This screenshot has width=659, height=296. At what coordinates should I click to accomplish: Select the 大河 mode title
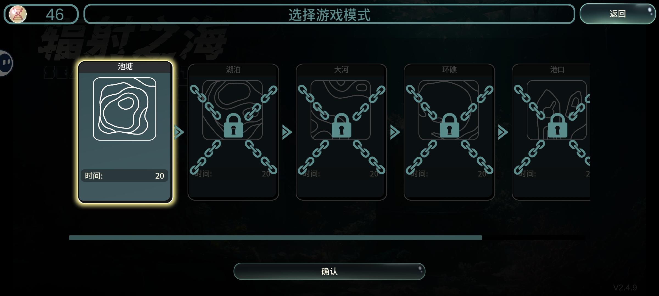click(x=341, y=70)
